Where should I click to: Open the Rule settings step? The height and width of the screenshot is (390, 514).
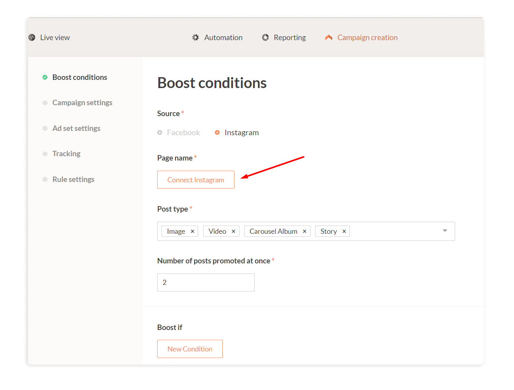point(73,179)
